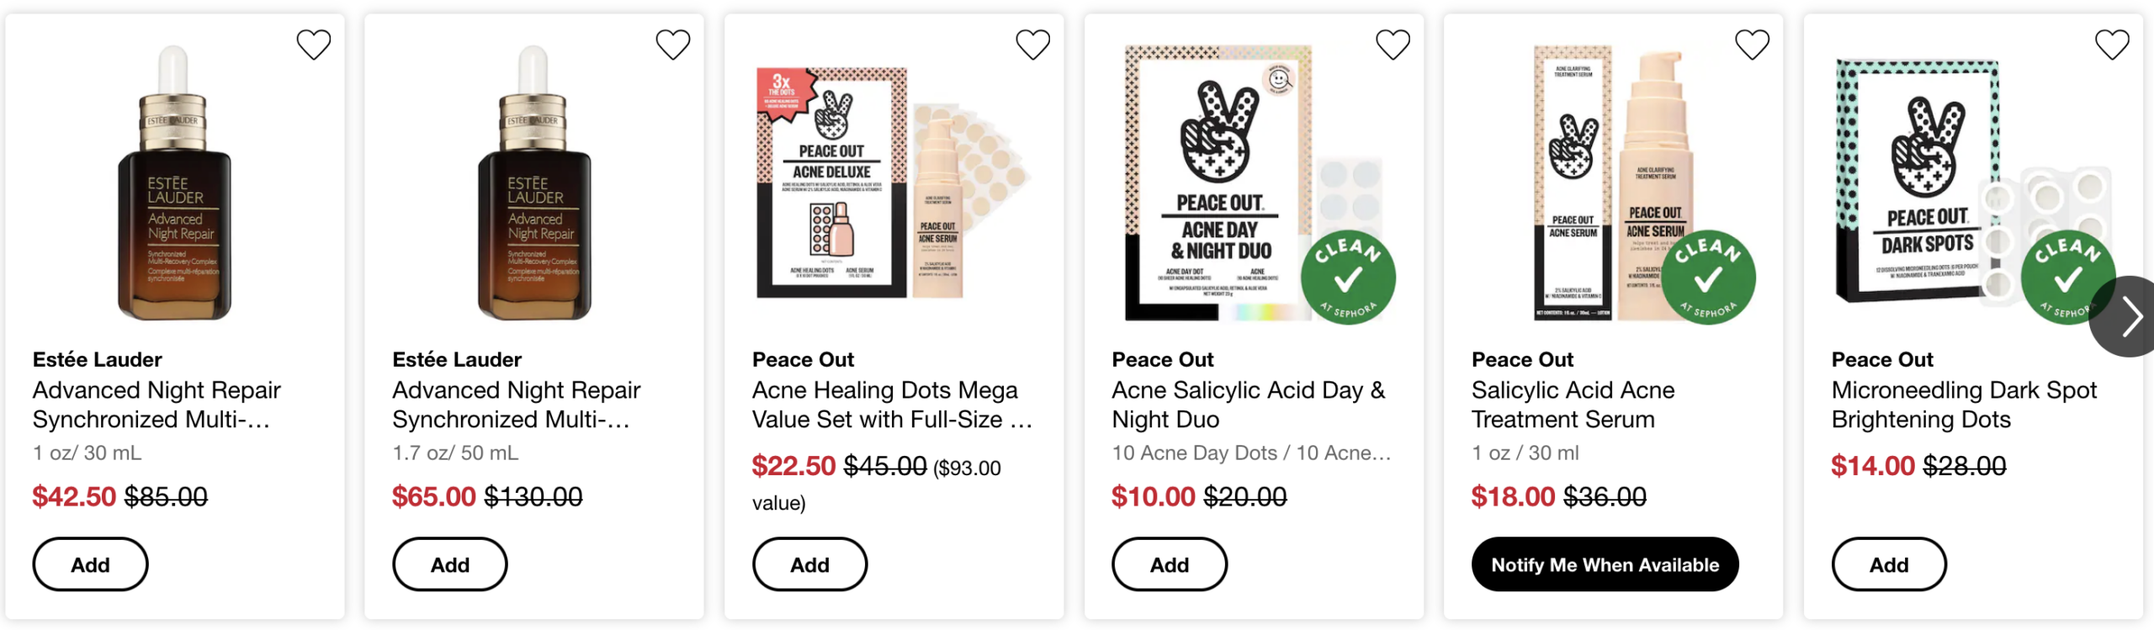Open Microneedling Dark Spot Brightening Dots title
2154x630 pixels.
[1963, 405]
